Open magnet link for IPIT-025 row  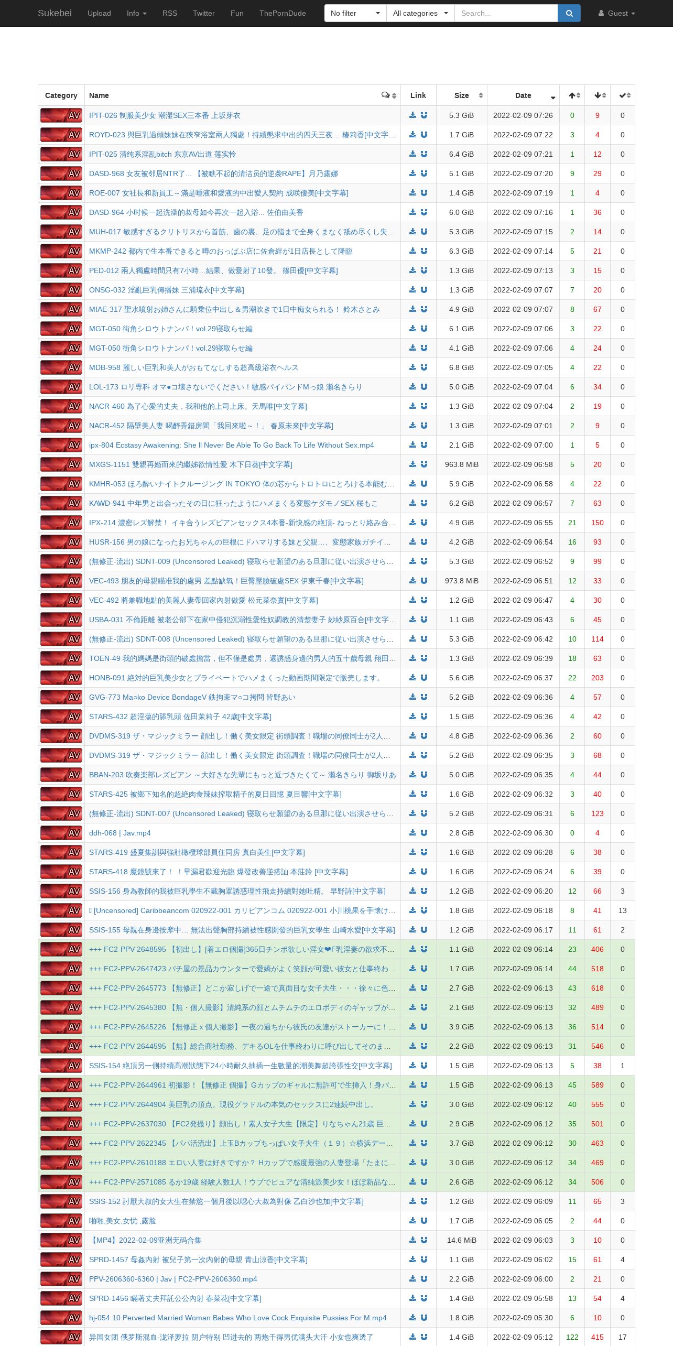(424, 154)
